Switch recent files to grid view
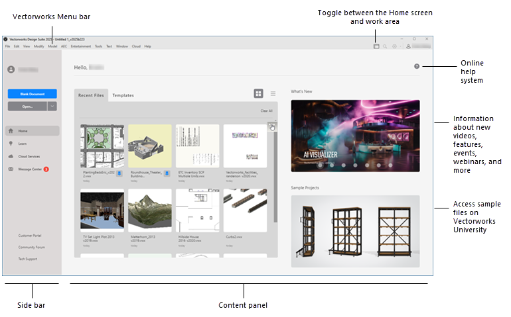 click(x=258, y=94)
